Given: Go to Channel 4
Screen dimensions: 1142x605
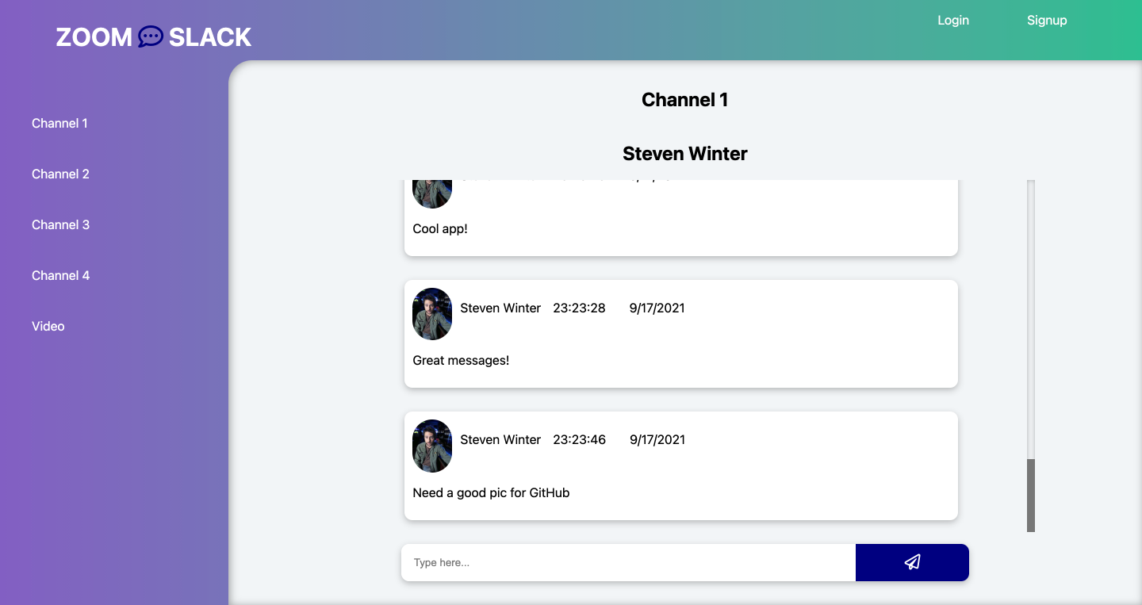Looking at the screenshot, I should (x=60, y=275).
